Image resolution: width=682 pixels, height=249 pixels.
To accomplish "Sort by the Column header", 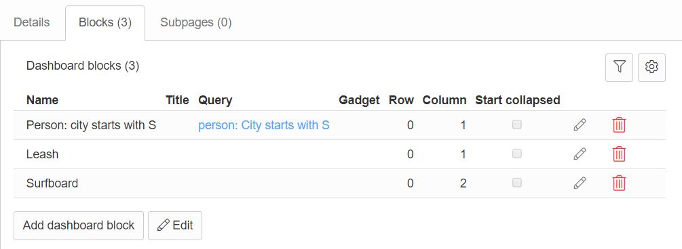I will click(x=444, y=100).
